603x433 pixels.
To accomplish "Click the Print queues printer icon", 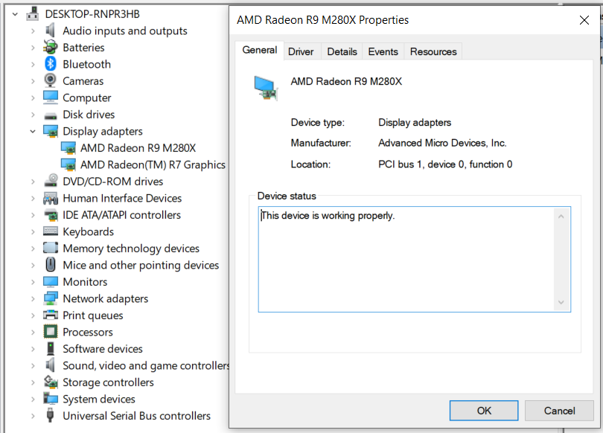I will point(51,315).
